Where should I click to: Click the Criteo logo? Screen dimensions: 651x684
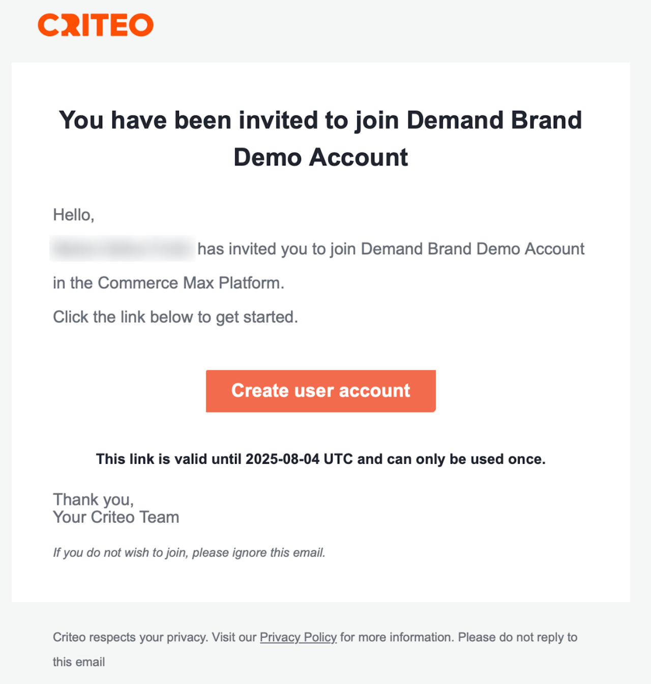coord(96,25)
